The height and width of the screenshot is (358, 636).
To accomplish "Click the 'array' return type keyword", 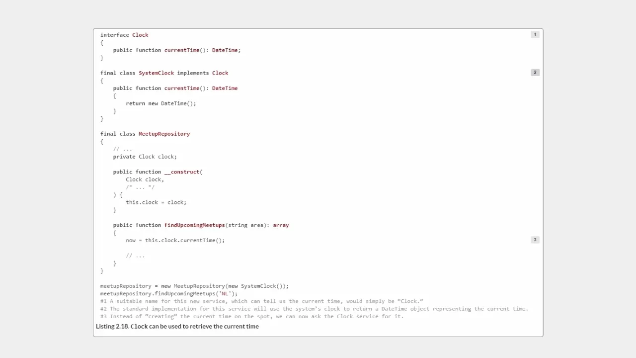I will coord(281,225).
